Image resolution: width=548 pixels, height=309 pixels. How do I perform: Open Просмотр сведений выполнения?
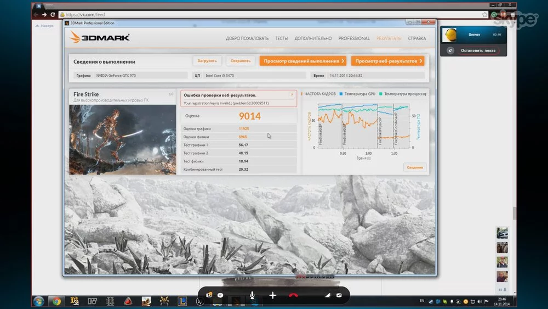tap(302, 61)
